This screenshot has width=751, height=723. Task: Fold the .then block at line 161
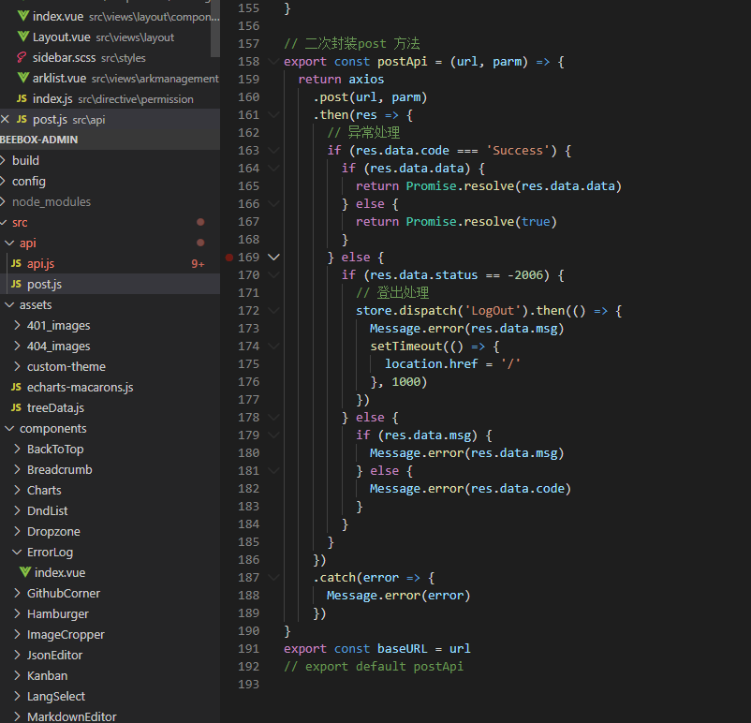point(273,115)
